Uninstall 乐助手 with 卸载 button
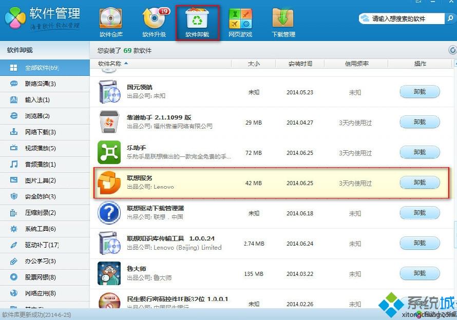 pyautogui.click(x=420, y=152)
